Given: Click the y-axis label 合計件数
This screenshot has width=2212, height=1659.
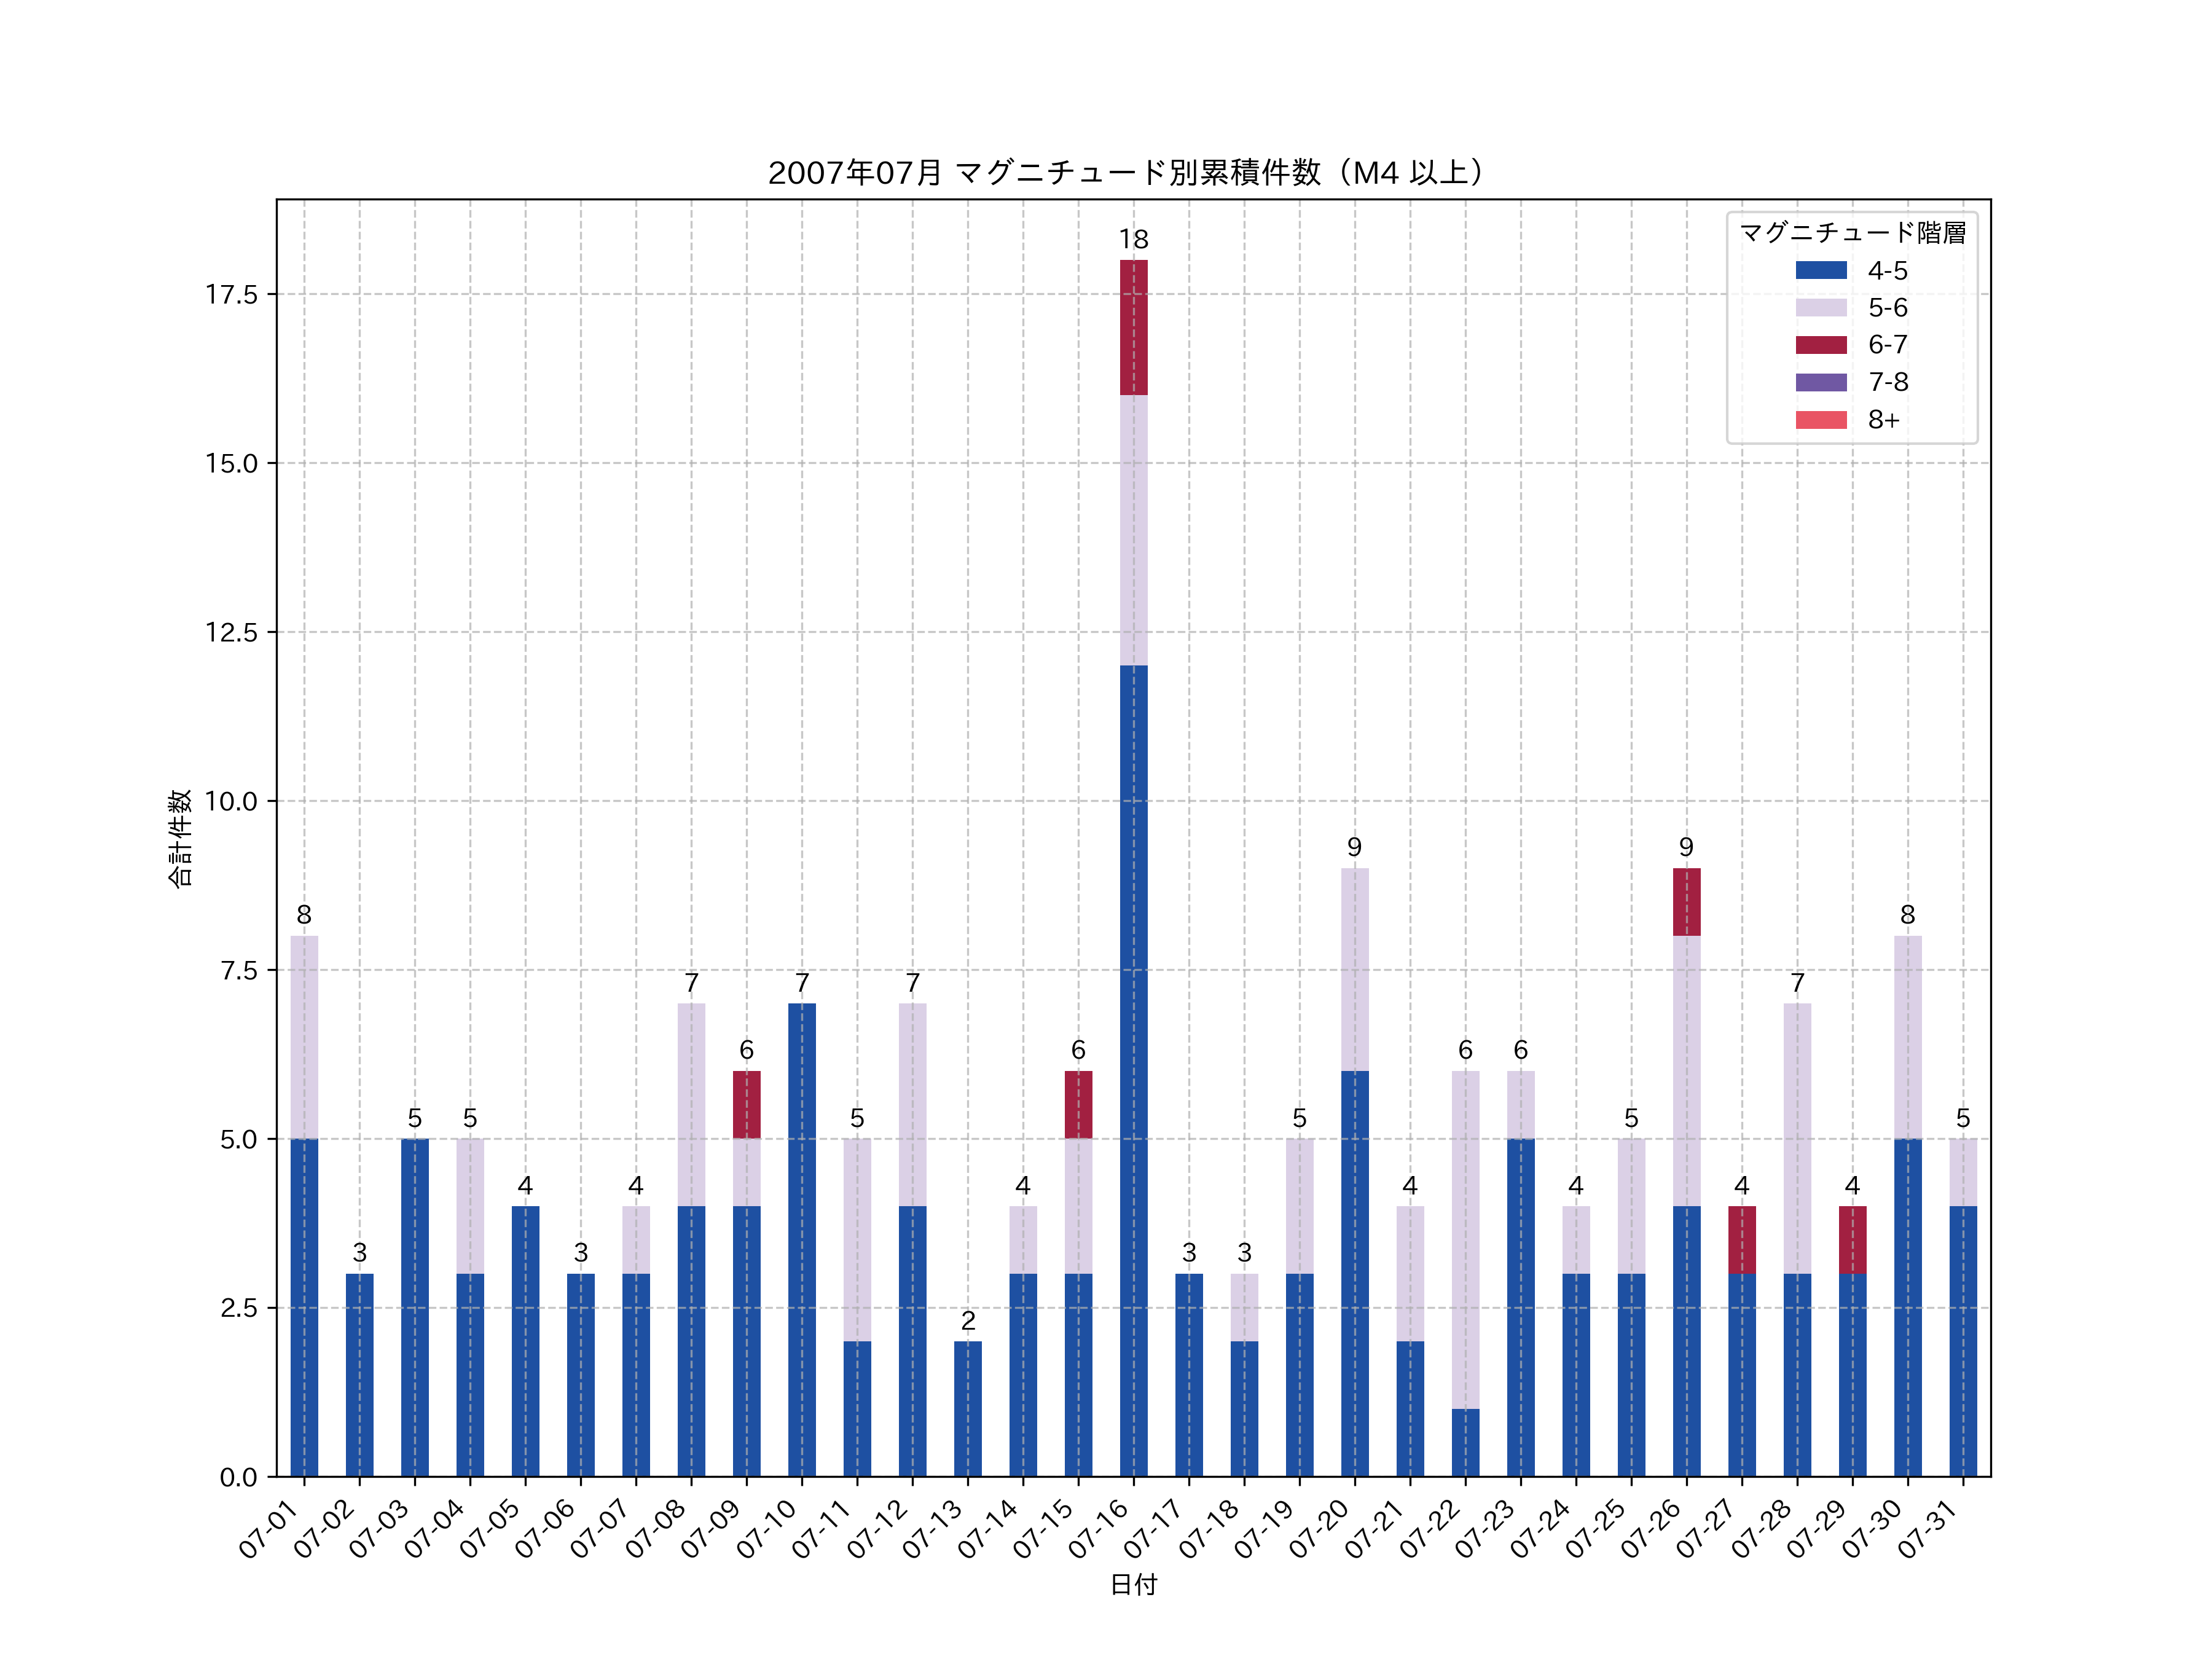Looking at the screenshot, I should [179, 838].
